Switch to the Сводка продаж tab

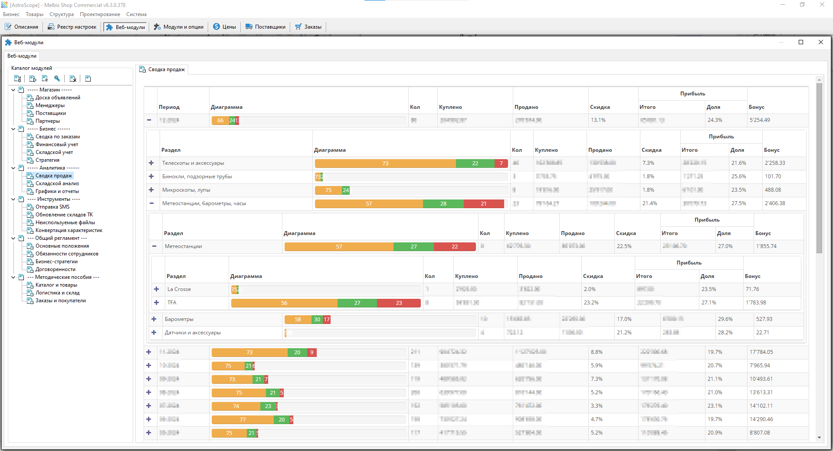point(163,69)
